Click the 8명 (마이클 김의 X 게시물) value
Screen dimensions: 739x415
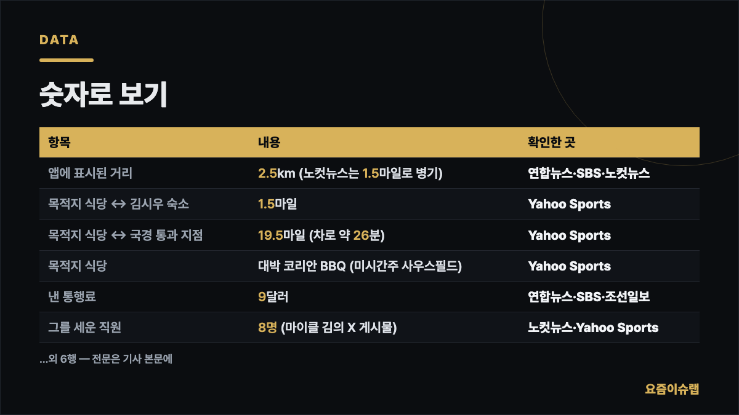click(328, 328)
